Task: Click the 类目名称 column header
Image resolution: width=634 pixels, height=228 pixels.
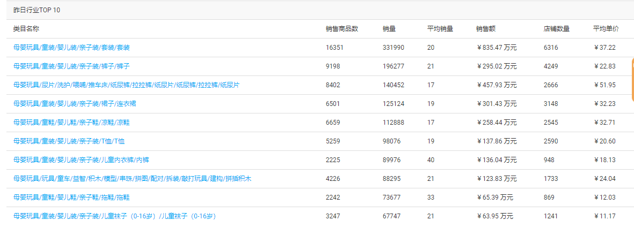Action: [26, 29]
